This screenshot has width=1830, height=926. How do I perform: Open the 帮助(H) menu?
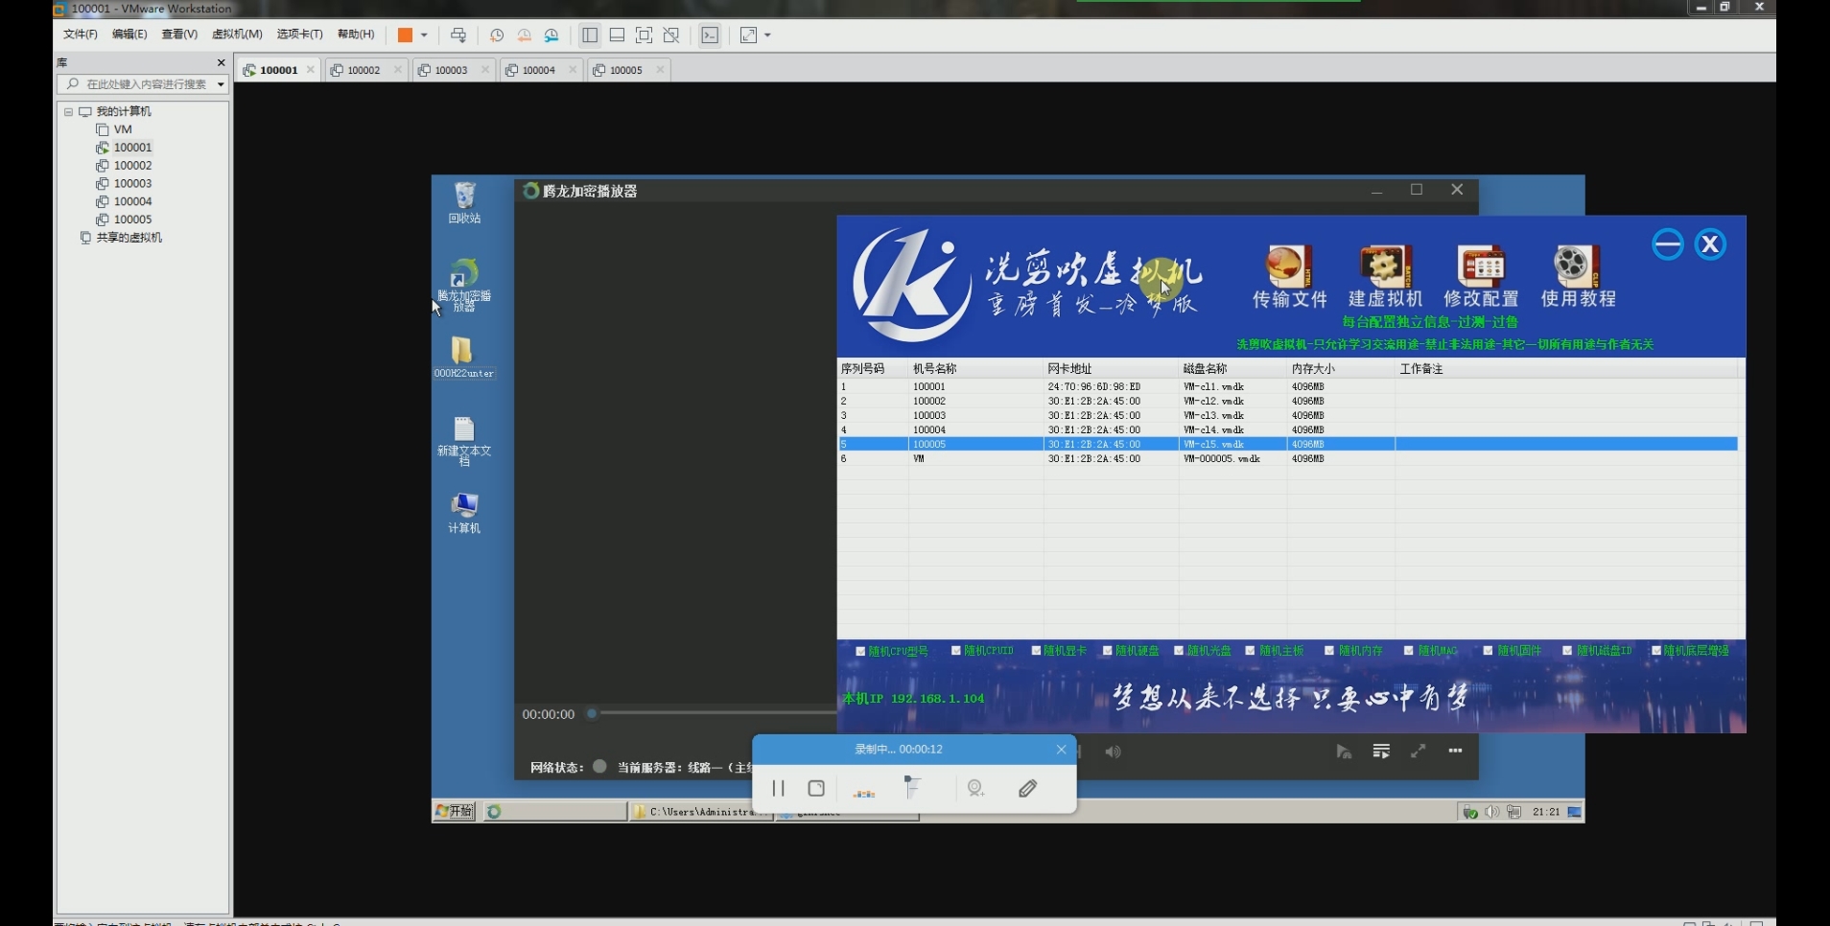pyautogui.click(x=356, y=35)
